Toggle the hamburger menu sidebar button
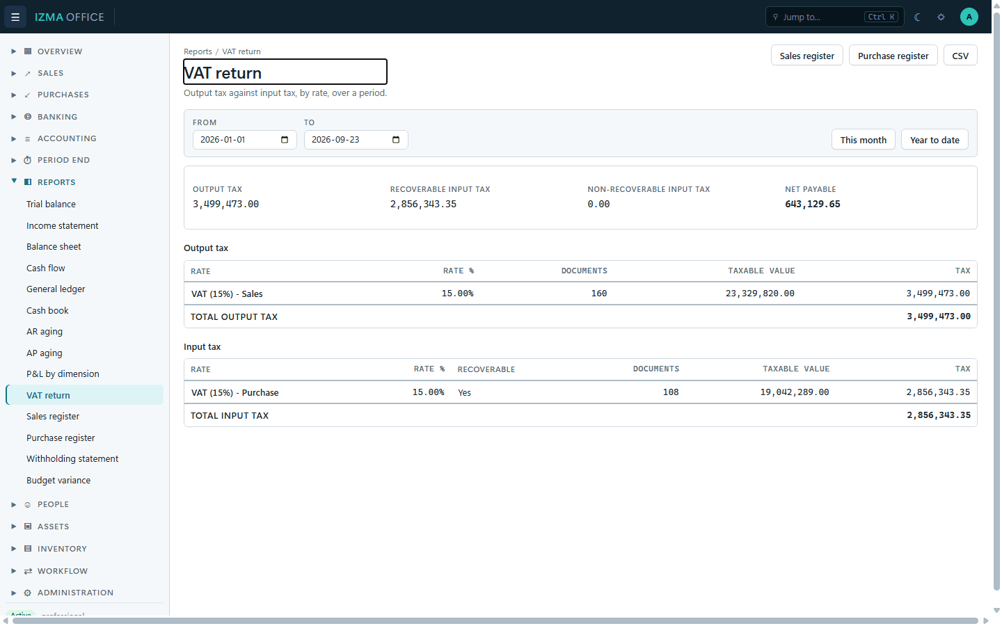This screenshot has height=626, width=1002. point(15,17)
